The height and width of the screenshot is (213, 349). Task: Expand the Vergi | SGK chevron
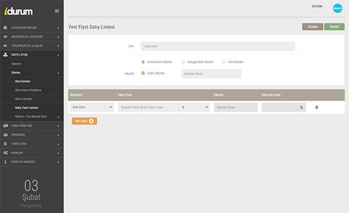[58, 144]
